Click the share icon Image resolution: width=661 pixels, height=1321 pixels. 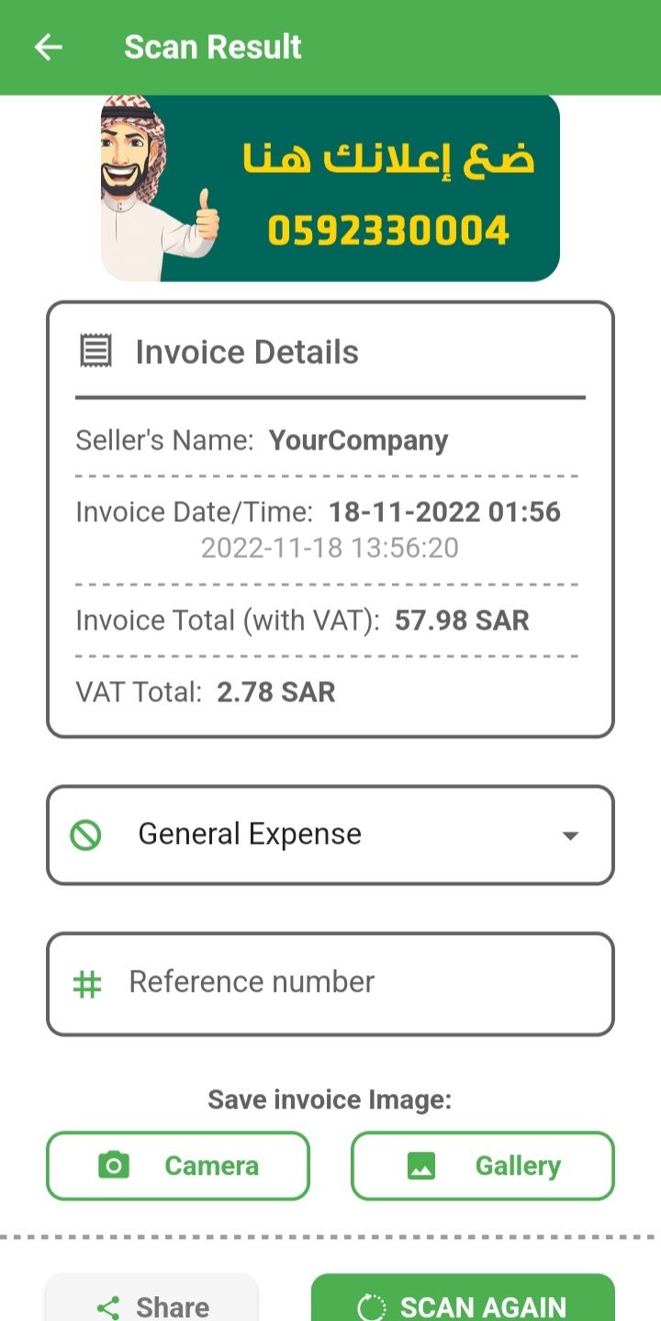[108, 1306]
